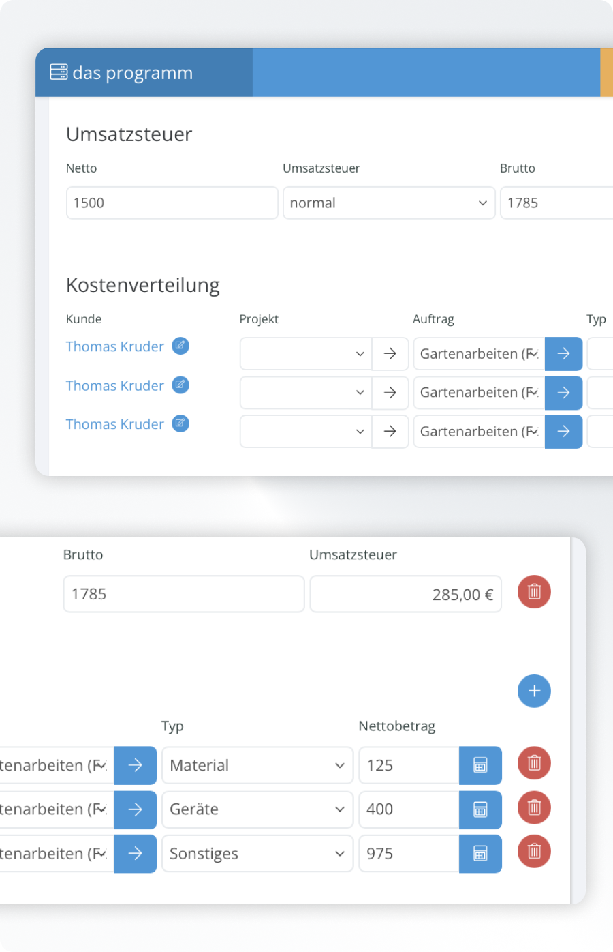
Task: Click blue arrow next to second Auftrag, upper panel
Action: [564, 393]
